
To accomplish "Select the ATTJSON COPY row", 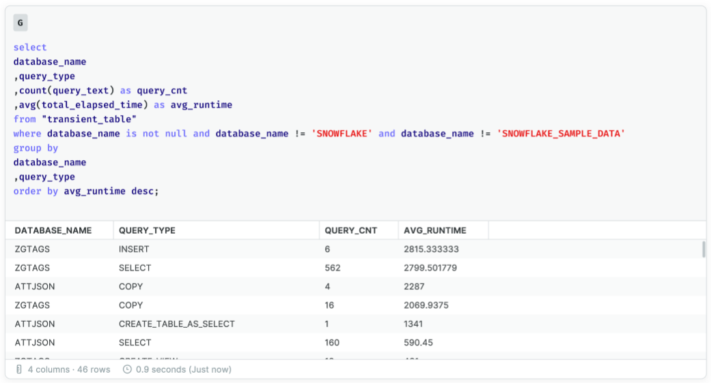I will tap(355, 287).
